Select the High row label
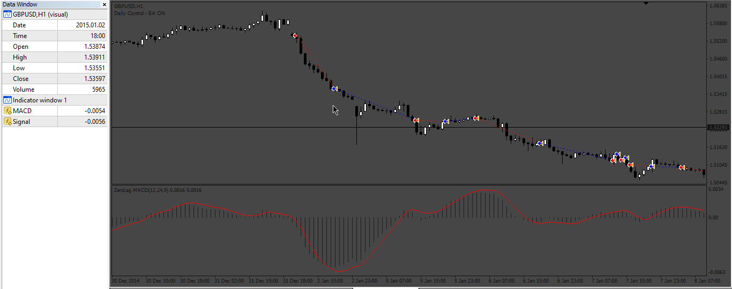The height and width of the screenshot is (289, 732). (x=20, y=57)
